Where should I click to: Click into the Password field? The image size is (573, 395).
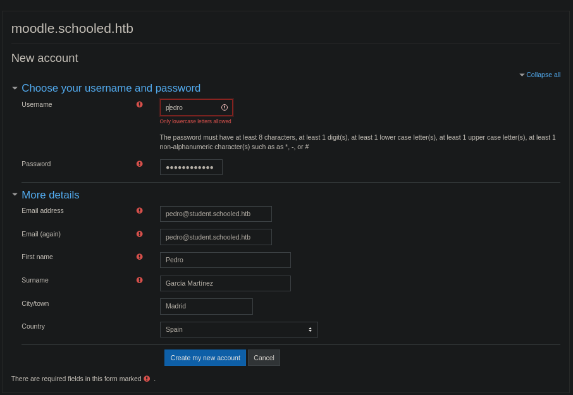pyautogui.click(x=191, y=167)
